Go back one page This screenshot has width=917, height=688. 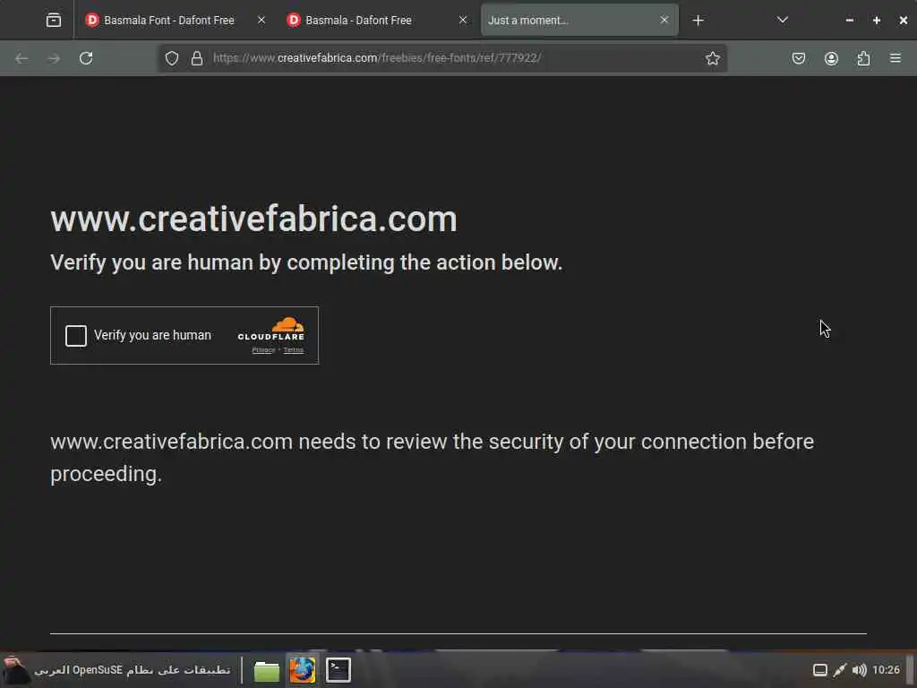click(21, 58)
